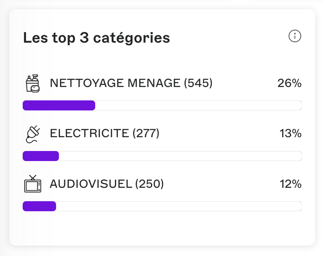Click the number (250) in the last row
323x256 pixels.
pyautogui.click(x=150, y=184)
